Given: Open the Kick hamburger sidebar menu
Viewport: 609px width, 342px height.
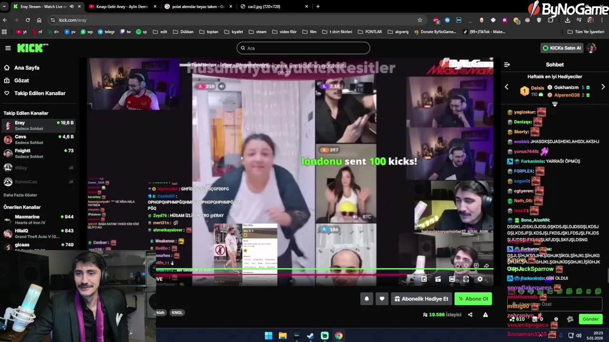Looking at the screenshot, I should [x=8, y=48].
